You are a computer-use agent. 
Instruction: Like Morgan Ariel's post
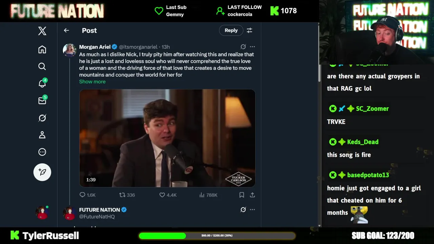pyautogui.click(x=162, y=195)
